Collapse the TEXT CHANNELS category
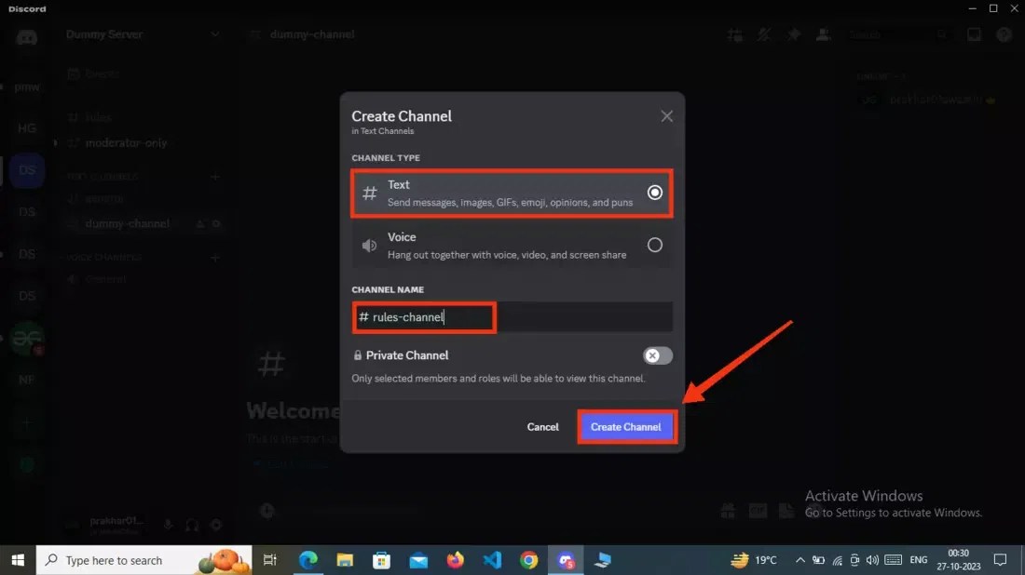Image resolution: width=1025 pixels, height=575 pixels. [x=101, y=176]
